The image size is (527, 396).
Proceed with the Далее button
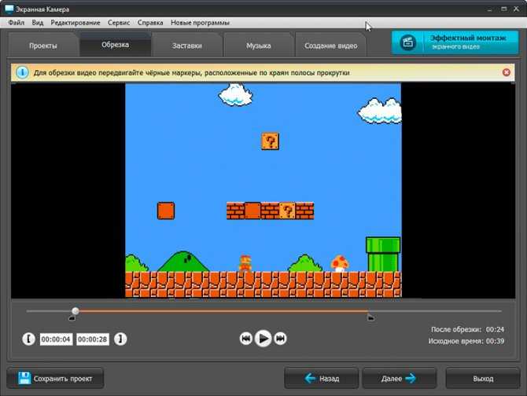pos(400,378)
